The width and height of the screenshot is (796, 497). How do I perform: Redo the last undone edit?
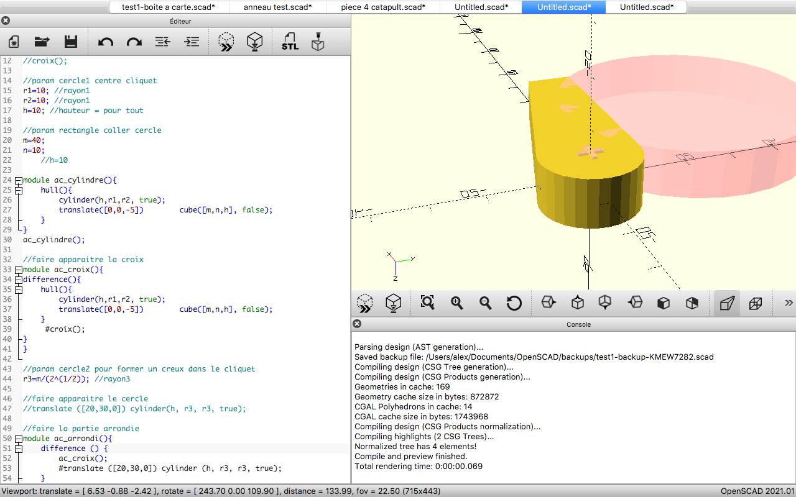134,42
